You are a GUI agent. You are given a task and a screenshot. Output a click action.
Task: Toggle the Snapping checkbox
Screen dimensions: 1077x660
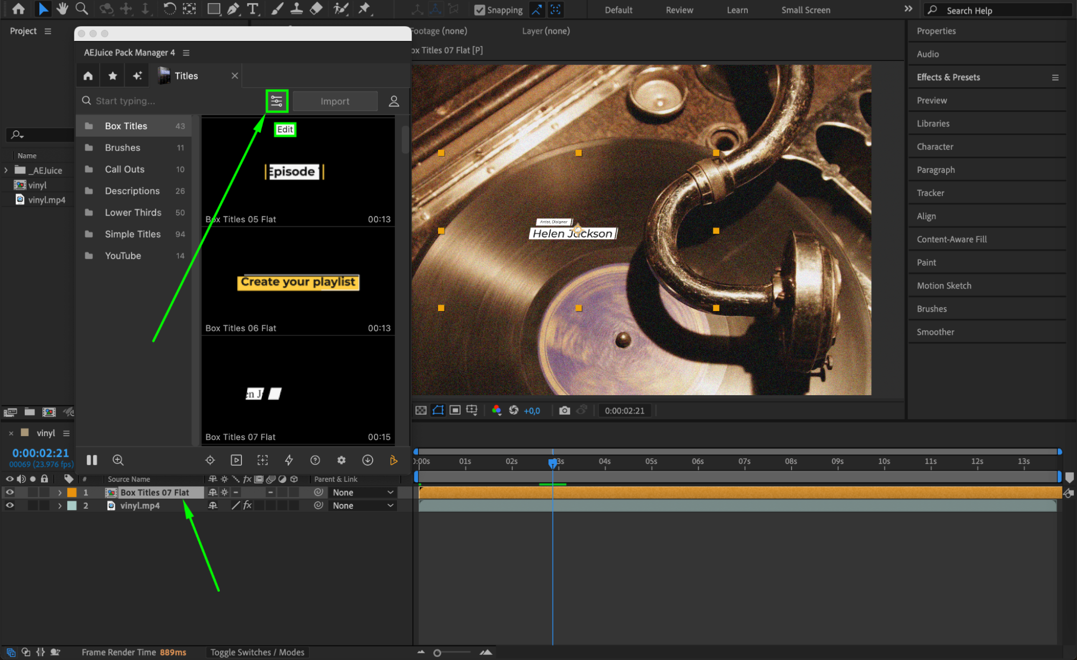(479, 10)
